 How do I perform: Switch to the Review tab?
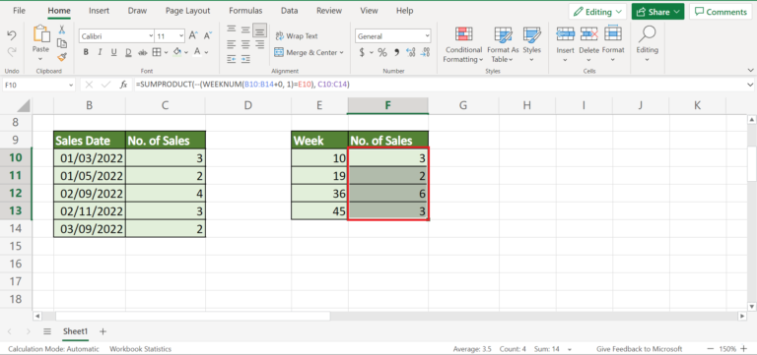(329, 10)
